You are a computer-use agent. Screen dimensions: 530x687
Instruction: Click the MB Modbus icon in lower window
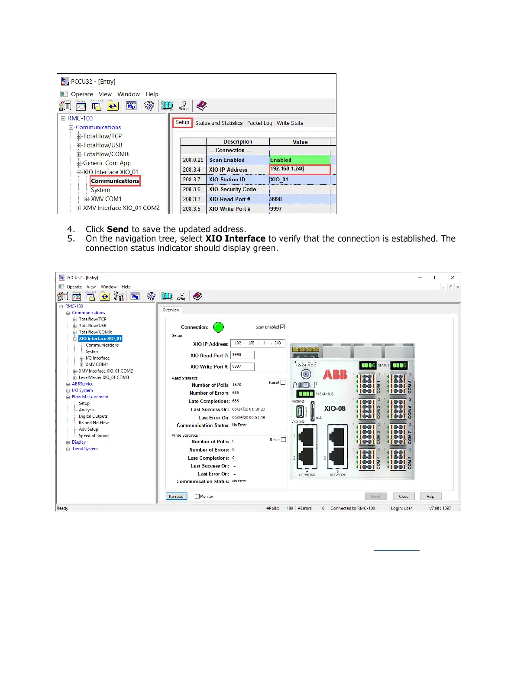coord(135,296)
